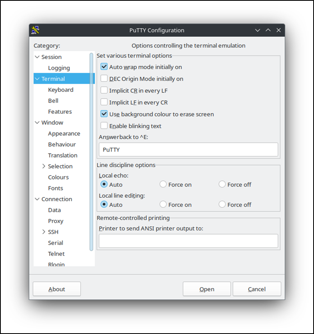This screenshot has width=314, height=334.
Task: Select the Terminal category
Action: [53, 79]
